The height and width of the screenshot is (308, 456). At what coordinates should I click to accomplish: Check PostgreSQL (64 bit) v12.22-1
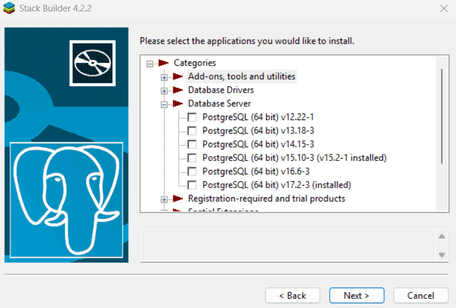click(x=192, y=118)
